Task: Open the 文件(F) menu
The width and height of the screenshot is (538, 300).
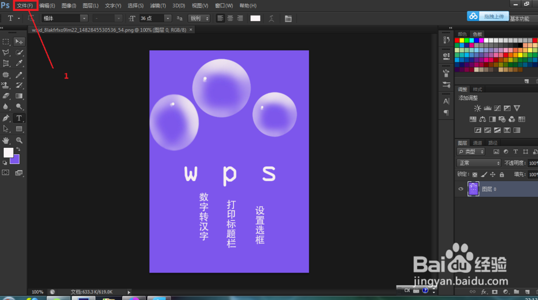Action: click(25, 5)
